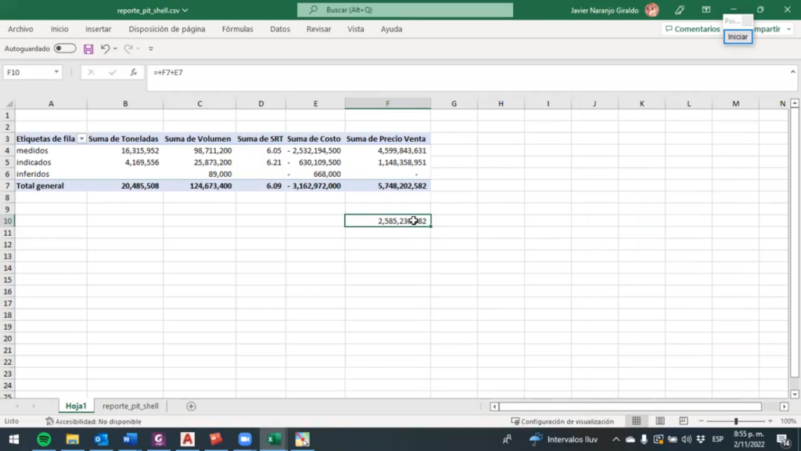Open File Explorer from the taskbar

73,439
